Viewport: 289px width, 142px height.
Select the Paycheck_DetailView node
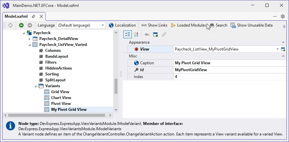coord(59,39)
